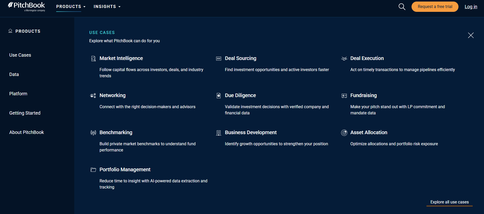Screen dimensions: 484x214
Task: Open the Deal Sourcing use case
Action: 241,58
